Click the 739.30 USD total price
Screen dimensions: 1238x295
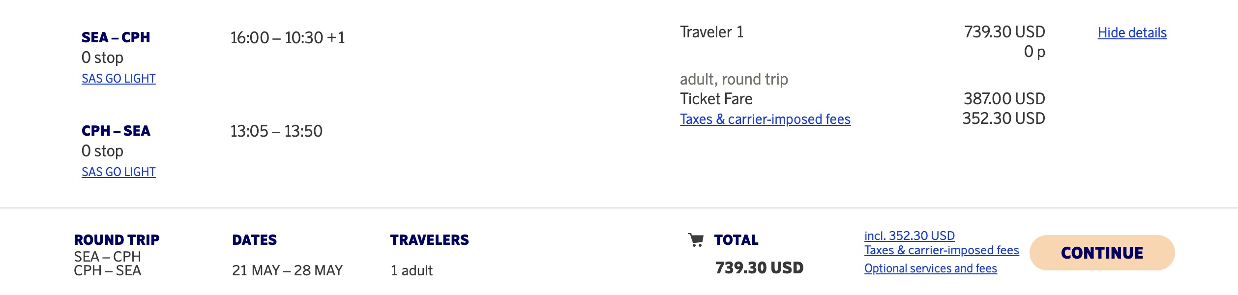(x=759, y=268)
